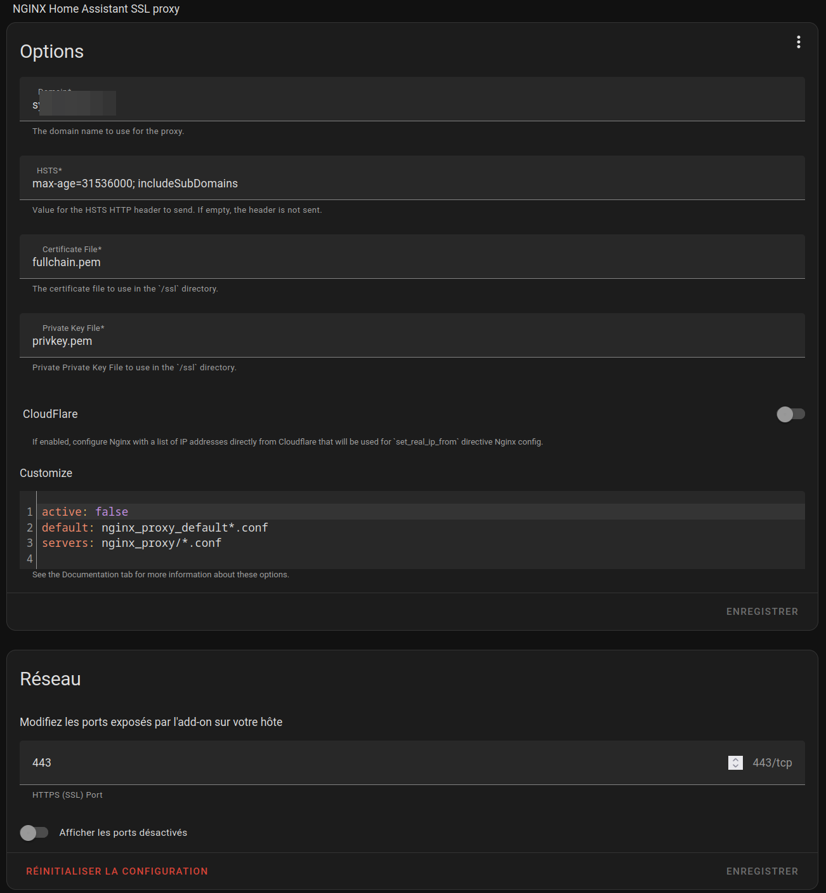Click the 'Afficher les ports désactivés' label
This screenshot has width=826, height=893.
pyautogui.click(x=123, y=833)
